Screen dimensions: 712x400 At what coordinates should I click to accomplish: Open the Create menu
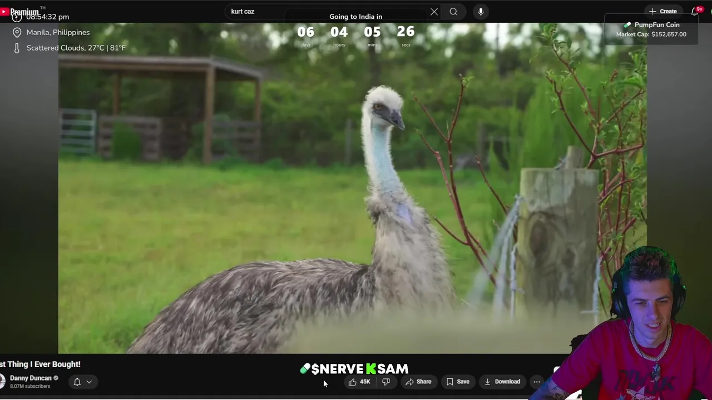click(662, 11)
